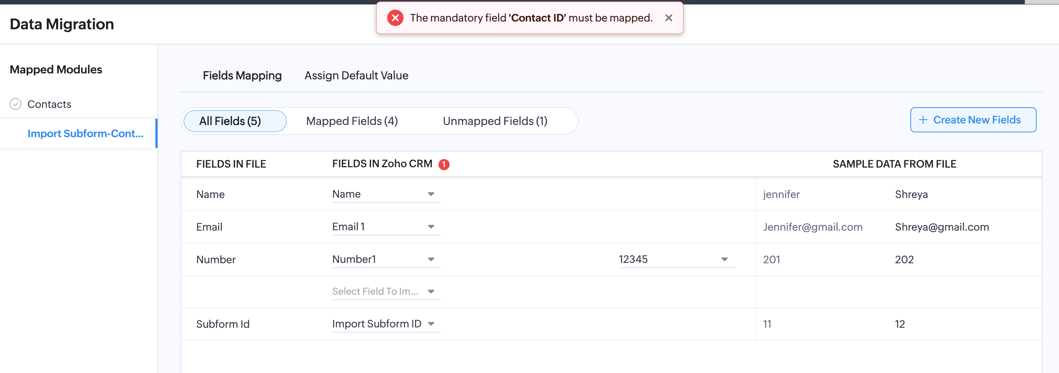Open the Import Subform ID dropdown

430,324
